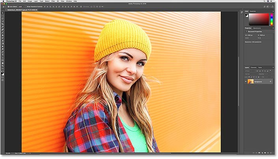278x159 pixels.
Task: Select the Zoom tool
Action: point(2,66)
